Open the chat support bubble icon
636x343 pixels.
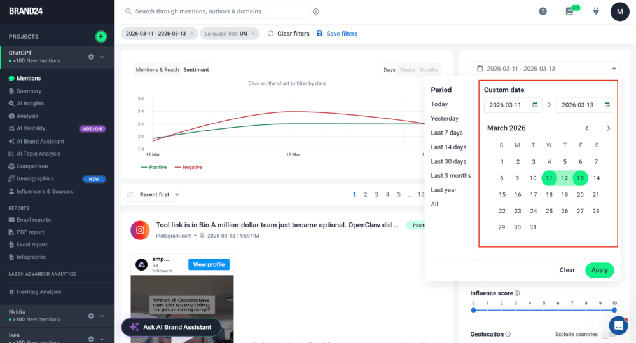tap(618, 325)
